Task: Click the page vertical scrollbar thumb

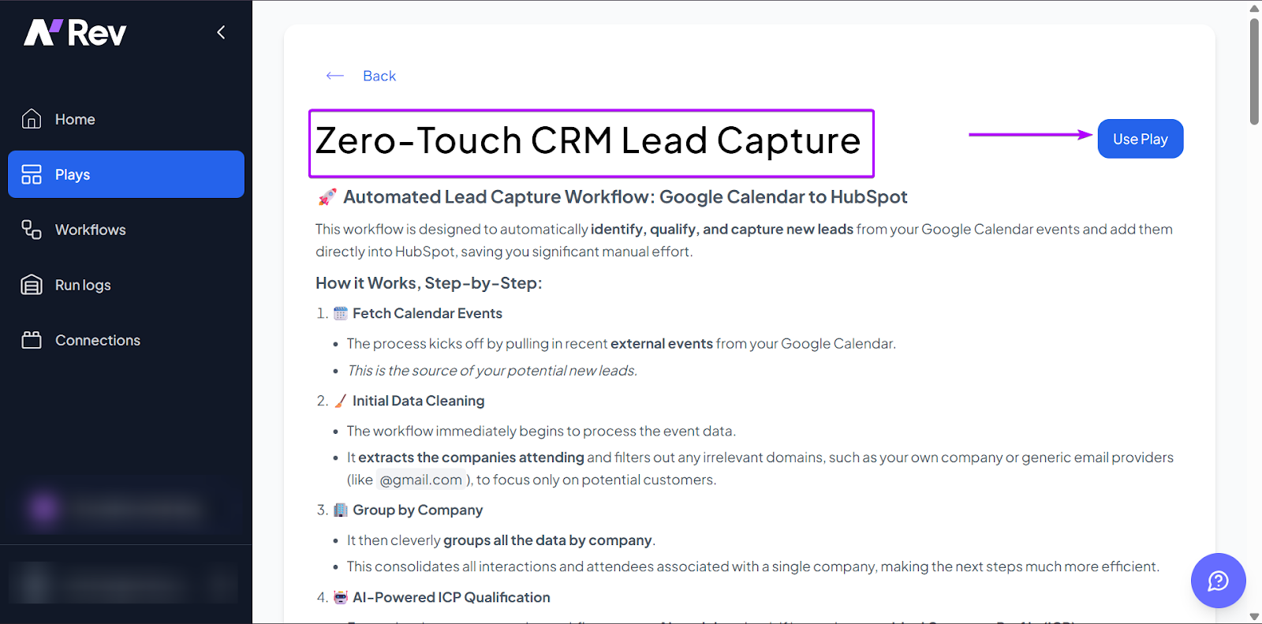Action: coord(1254,71)
